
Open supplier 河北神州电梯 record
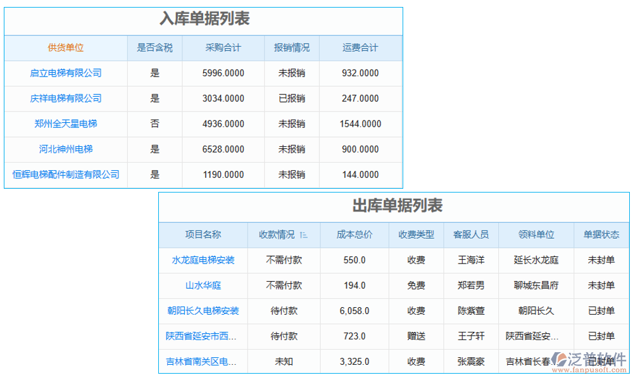(x=66, y=149)
